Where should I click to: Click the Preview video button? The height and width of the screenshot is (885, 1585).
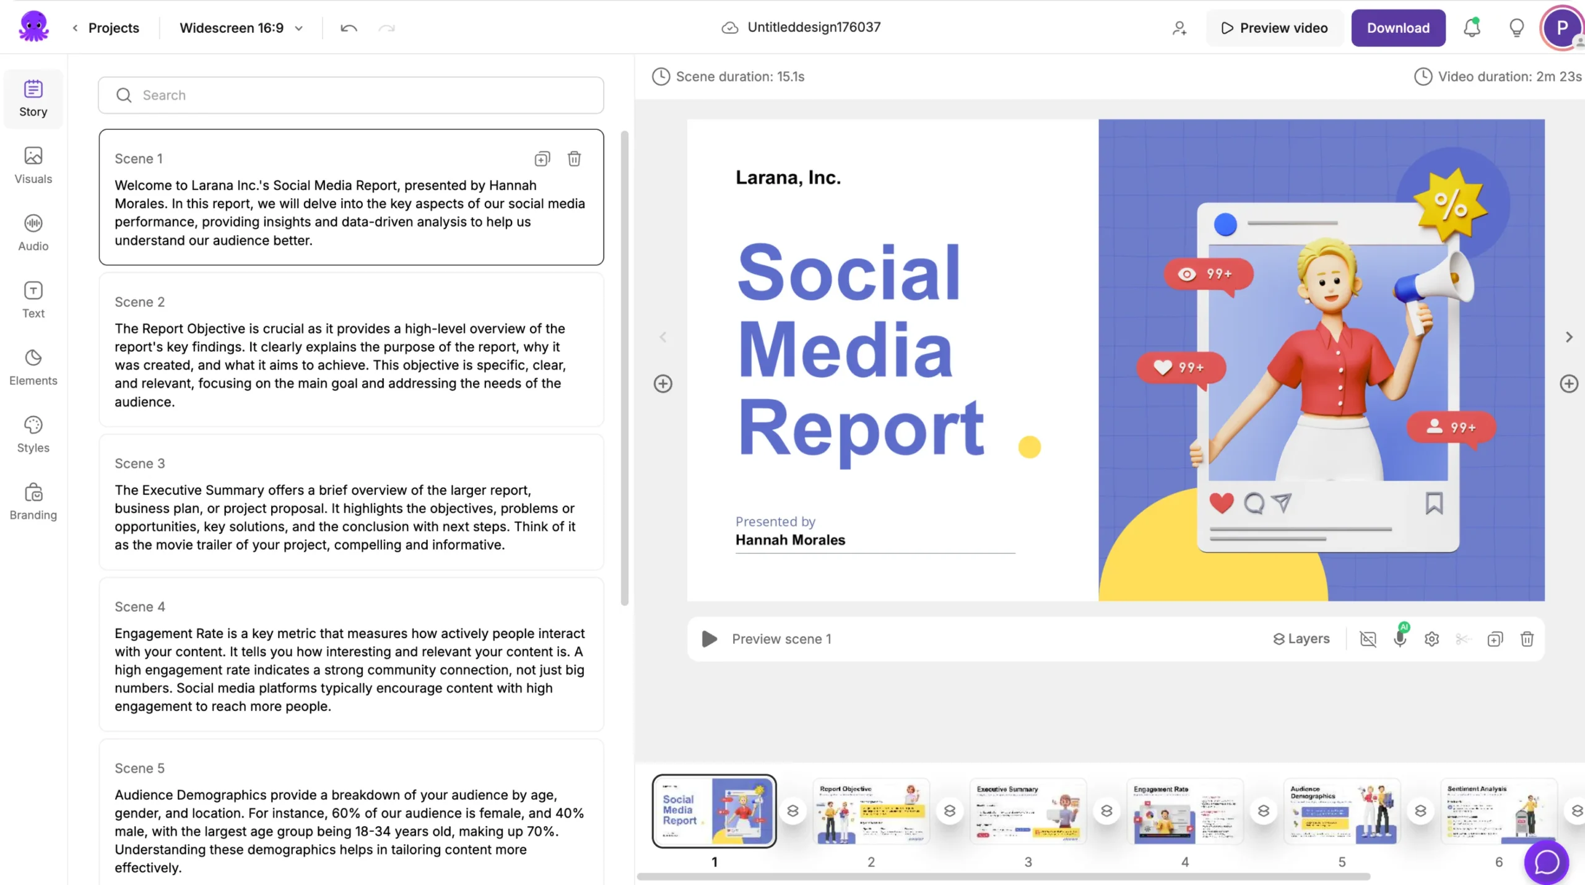[x=1274, y=28]
